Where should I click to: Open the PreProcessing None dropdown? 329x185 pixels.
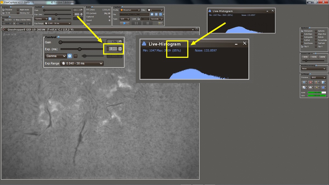(x=314, y=69)
